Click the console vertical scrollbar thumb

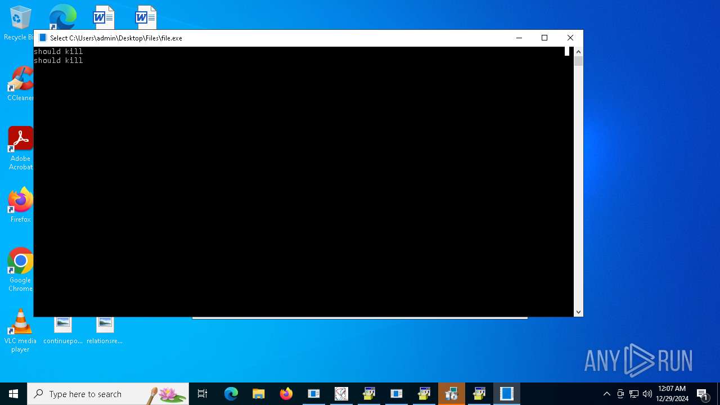578,61
